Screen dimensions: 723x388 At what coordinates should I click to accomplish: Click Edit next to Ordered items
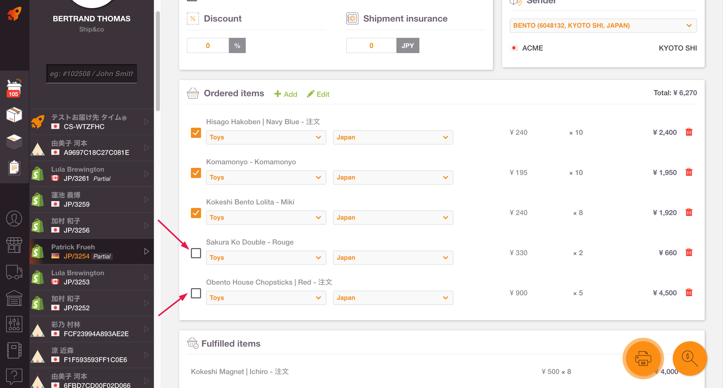pyautogui.click(x=318, y=94)
